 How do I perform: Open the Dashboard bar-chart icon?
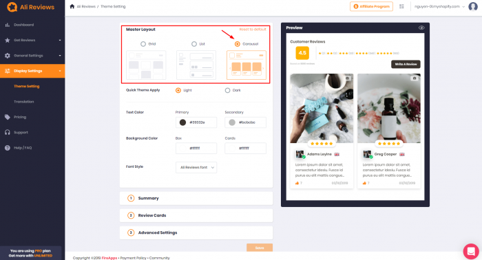[8, 25]
